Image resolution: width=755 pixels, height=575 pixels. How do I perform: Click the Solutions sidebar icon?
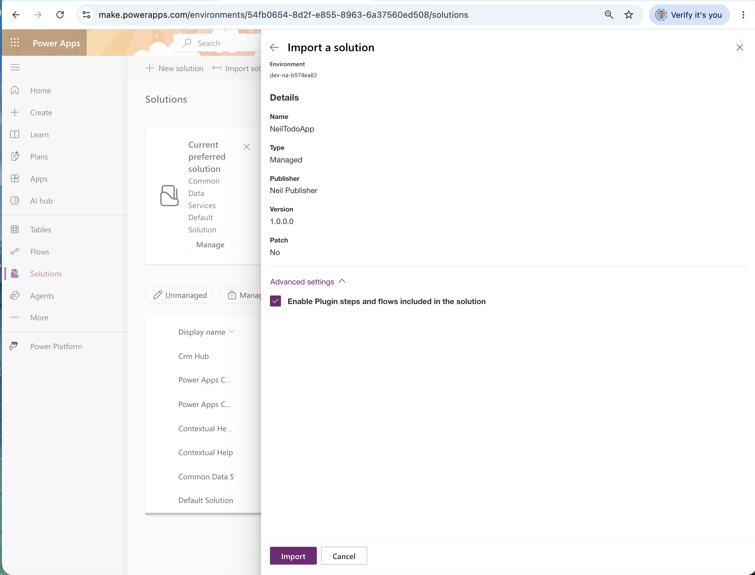click(15, 273)
